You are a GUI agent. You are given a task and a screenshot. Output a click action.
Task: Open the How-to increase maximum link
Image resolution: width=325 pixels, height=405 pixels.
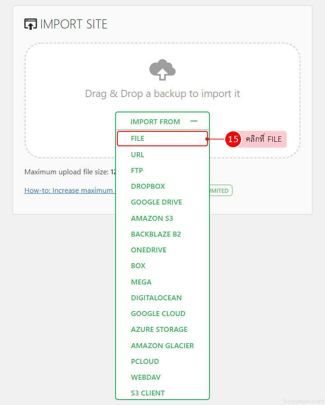[69, 191]
